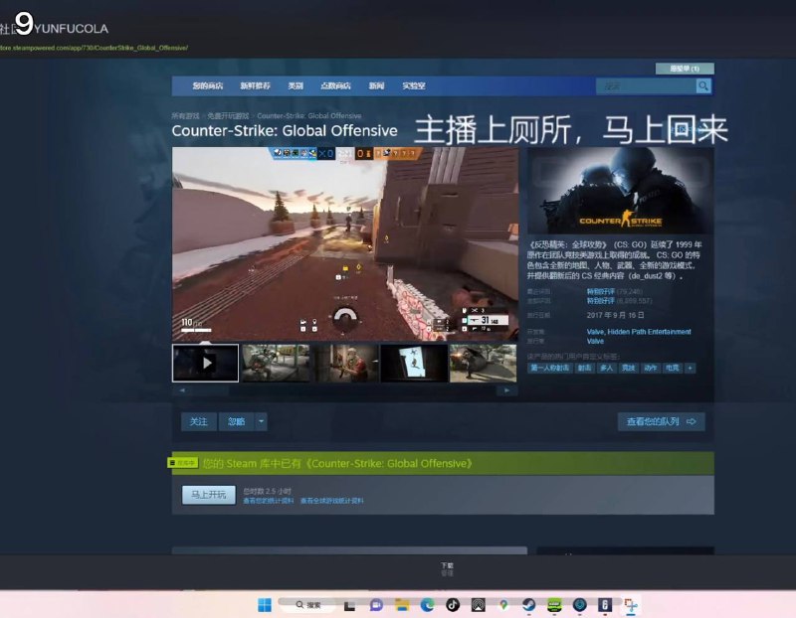Click the taskbar 搜索 search box
The width and height of the screenshot is (796, 618).
coord(307,604)
